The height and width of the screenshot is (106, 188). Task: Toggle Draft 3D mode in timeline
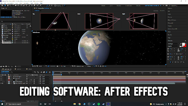38,72
